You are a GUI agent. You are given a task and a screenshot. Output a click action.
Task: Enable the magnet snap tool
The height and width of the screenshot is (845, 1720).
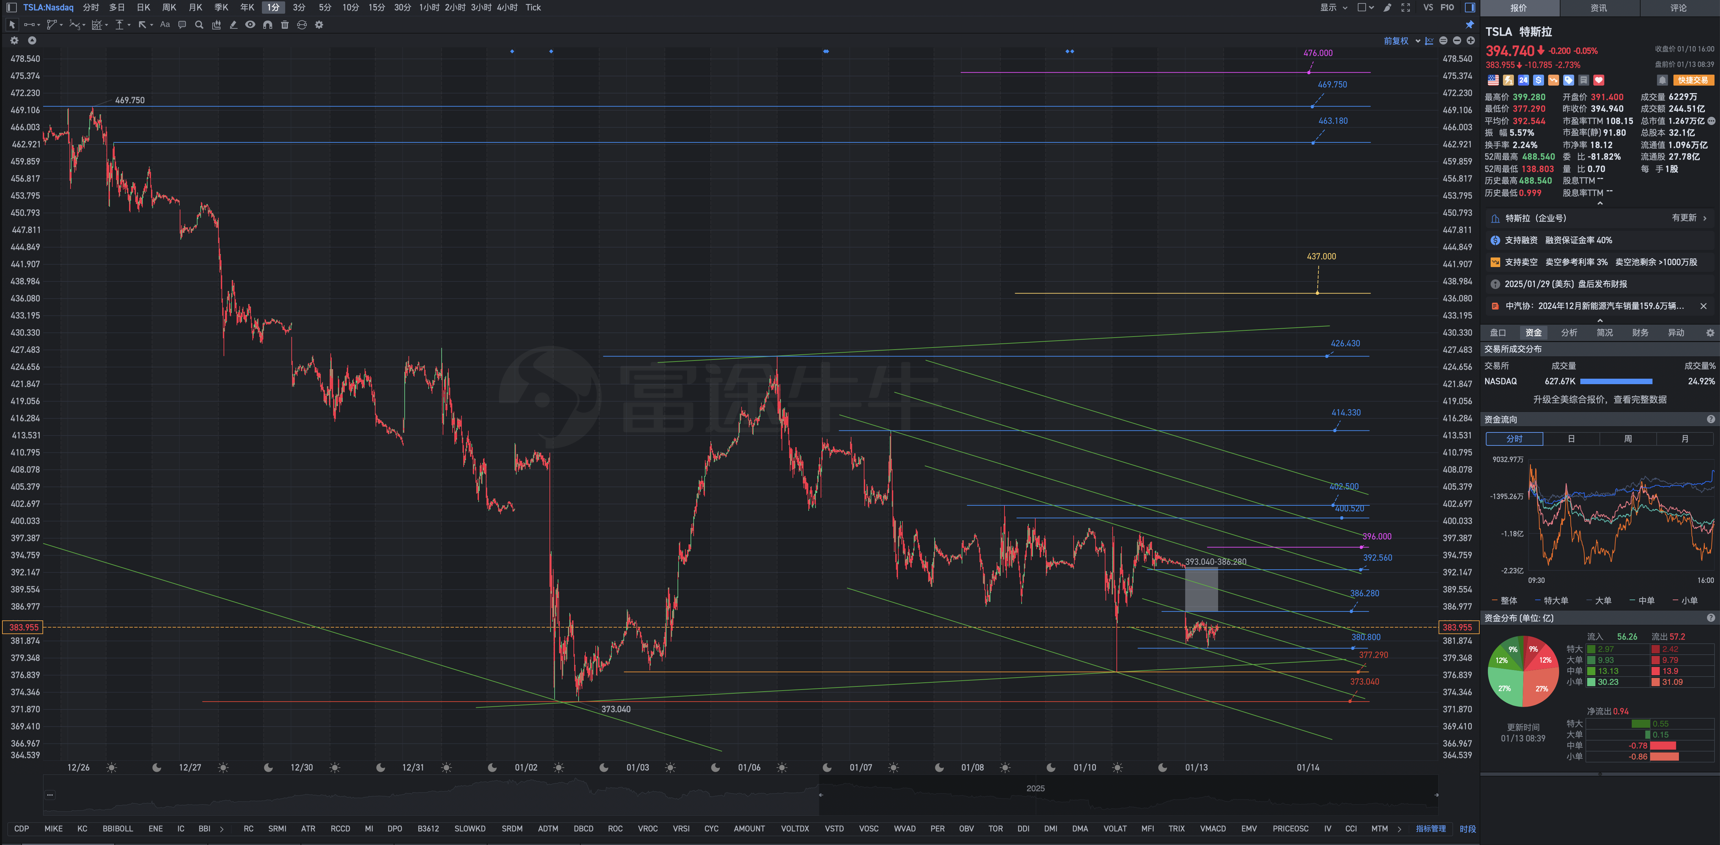point(268,25)
